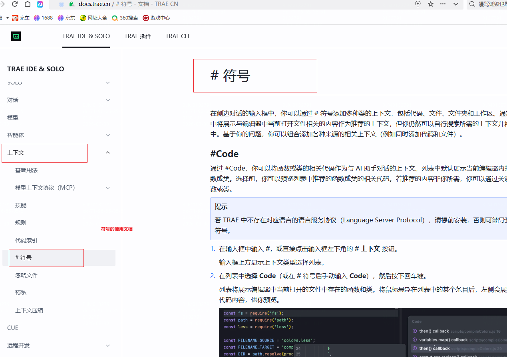Screen dimensions: 507x357
Task: Expand the 模型上下文协议（MCP） chevron
Action: coord(108,188)
